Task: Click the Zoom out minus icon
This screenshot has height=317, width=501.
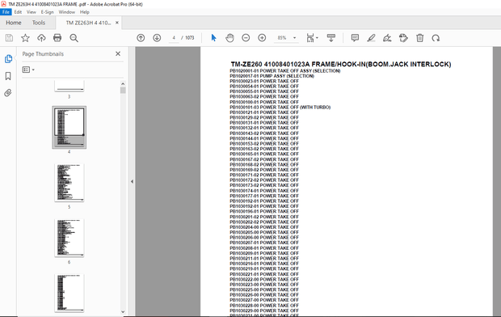Action: pyautogui.click(x=246, y=38)
